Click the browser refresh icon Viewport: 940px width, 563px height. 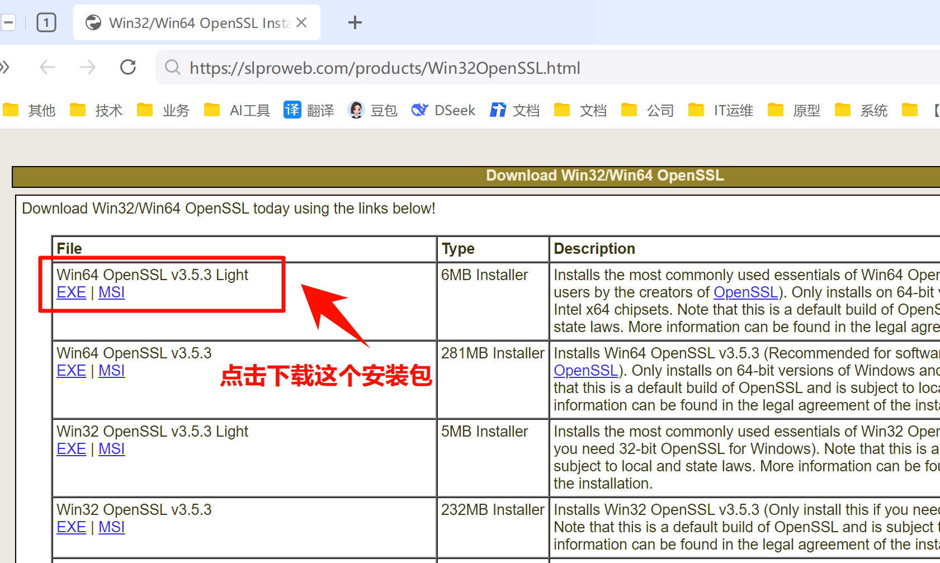(128, 68)
